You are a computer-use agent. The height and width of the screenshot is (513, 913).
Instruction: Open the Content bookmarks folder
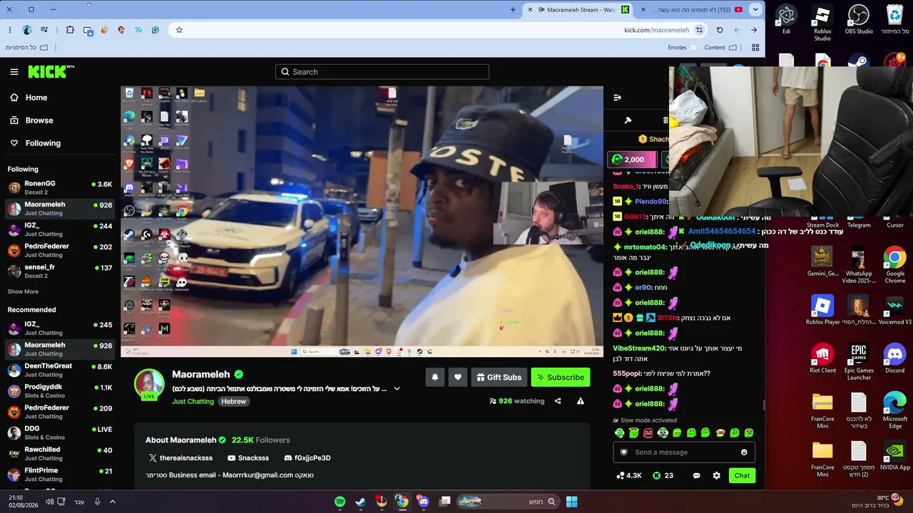[x=720, y=48]
